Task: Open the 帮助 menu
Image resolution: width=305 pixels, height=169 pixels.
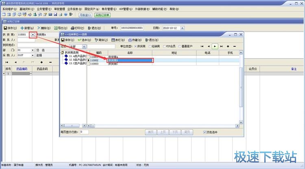Action: coord(174,9)
